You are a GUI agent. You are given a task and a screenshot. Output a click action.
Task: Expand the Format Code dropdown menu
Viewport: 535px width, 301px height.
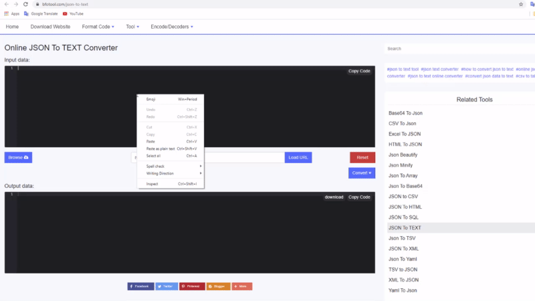pos(98,27)
